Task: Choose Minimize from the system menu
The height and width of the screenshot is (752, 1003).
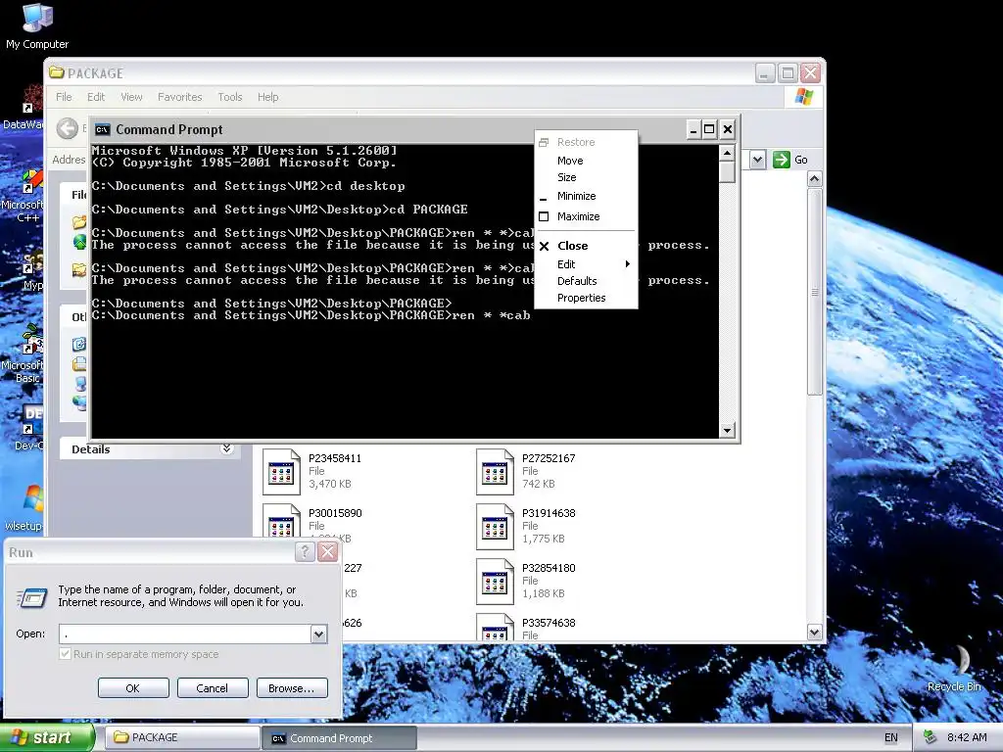Action: pyautogui.click(x=586, y=196)
